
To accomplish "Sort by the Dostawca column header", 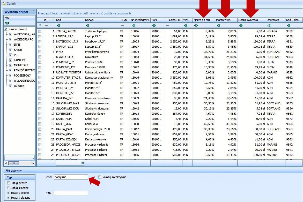I will click(276, 20).
